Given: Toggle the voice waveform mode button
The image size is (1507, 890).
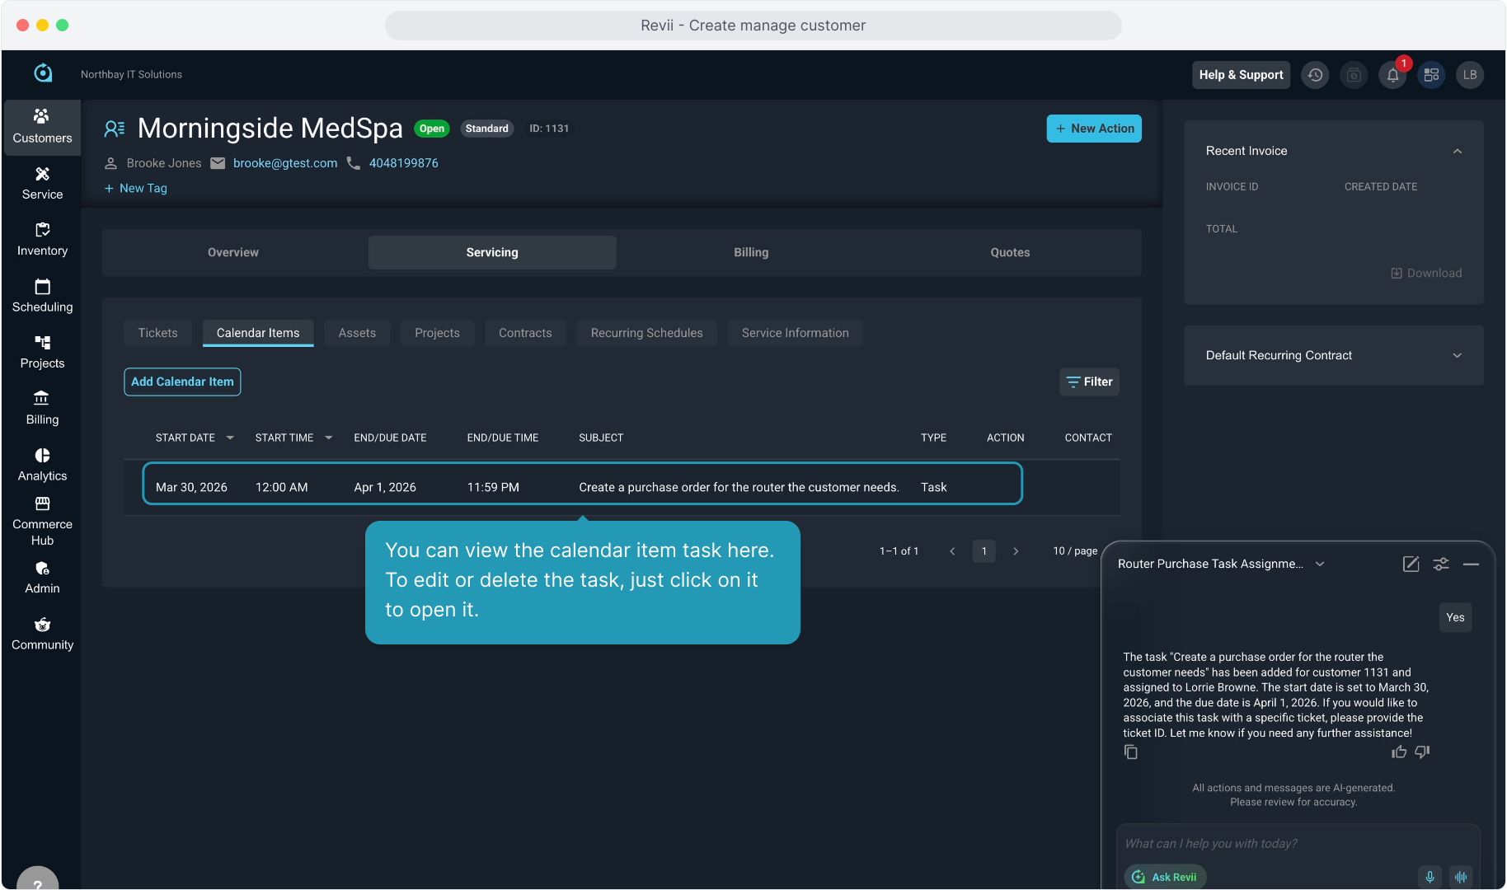Looking at the screenshot, I should pyautogui.click(x=1461, y=877).
